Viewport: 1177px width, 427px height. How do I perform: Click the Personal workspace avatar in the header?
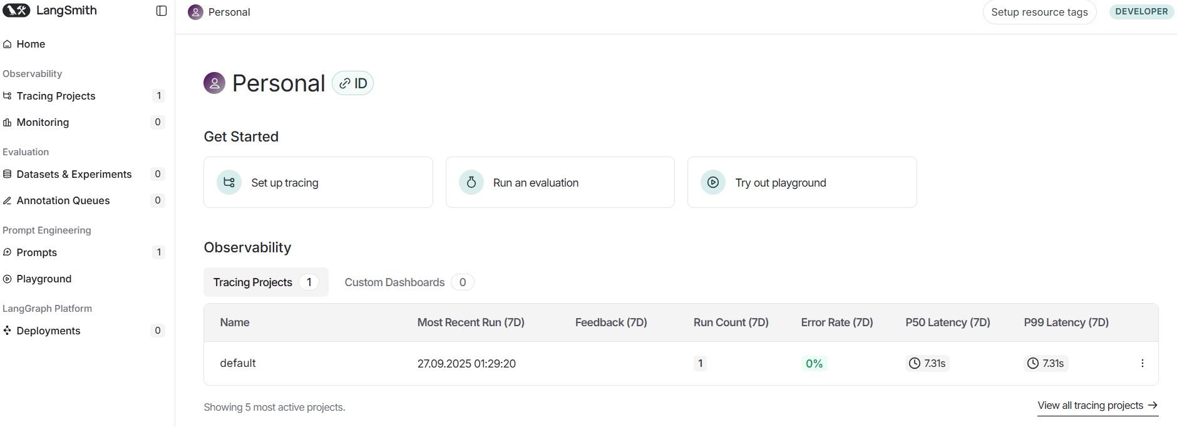click(195, 12)
